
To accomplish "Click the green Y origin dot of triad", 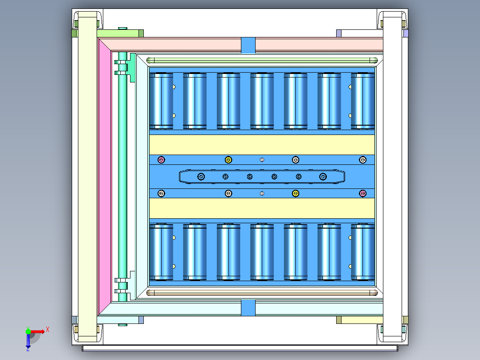I will click(28, 331).
